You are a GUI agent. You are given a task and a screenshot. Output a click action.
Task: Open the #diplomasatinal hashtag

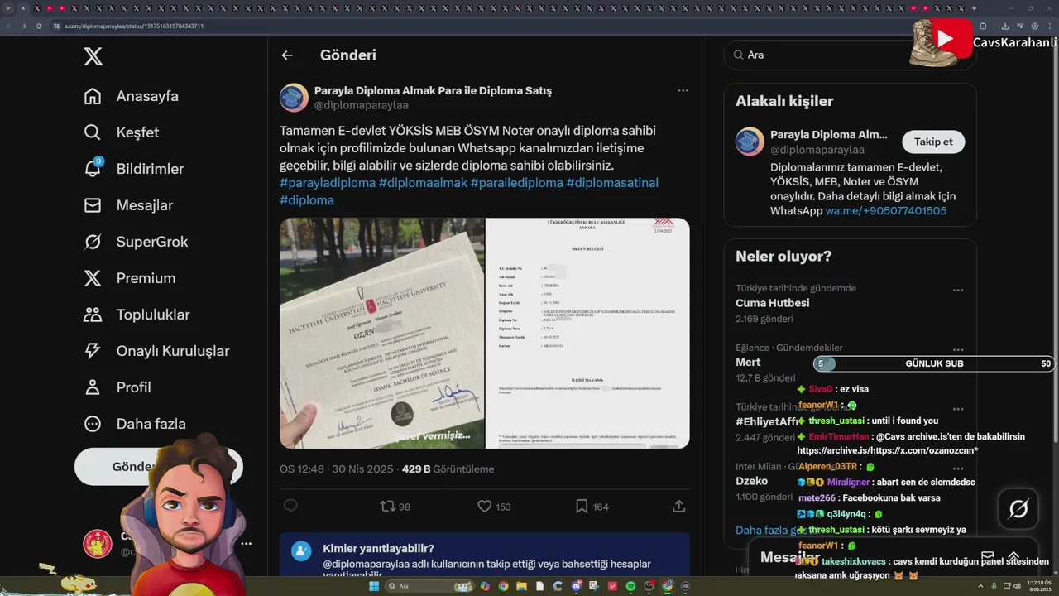tap(612, 183)
